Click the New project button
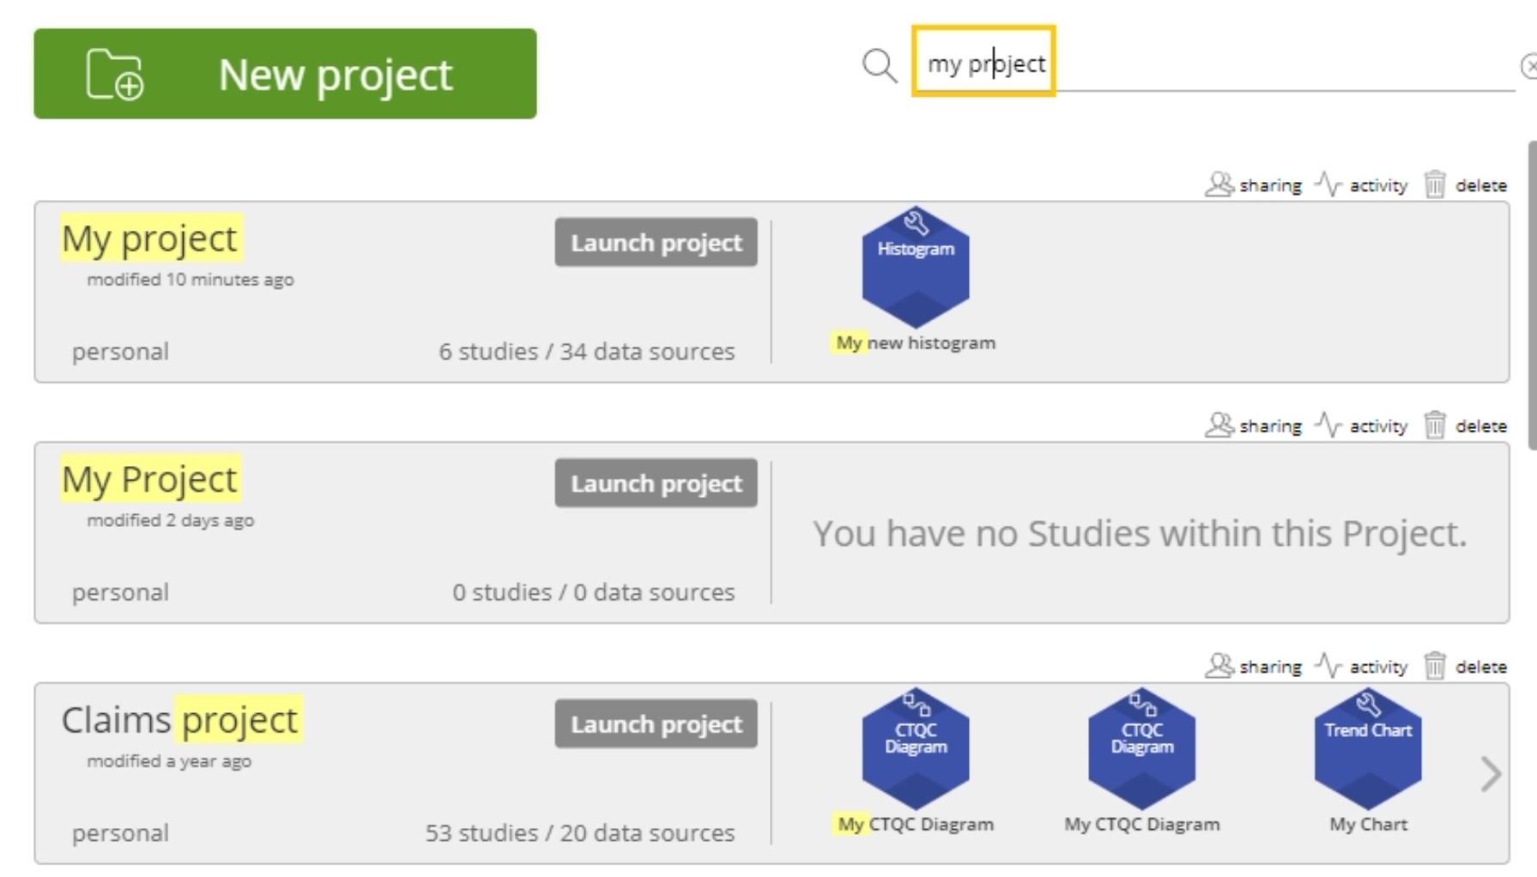 tap(285, 74)
